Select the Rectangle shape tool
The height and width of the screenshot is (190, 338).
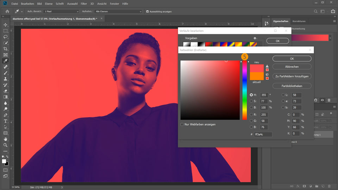(x=6, y=133)
